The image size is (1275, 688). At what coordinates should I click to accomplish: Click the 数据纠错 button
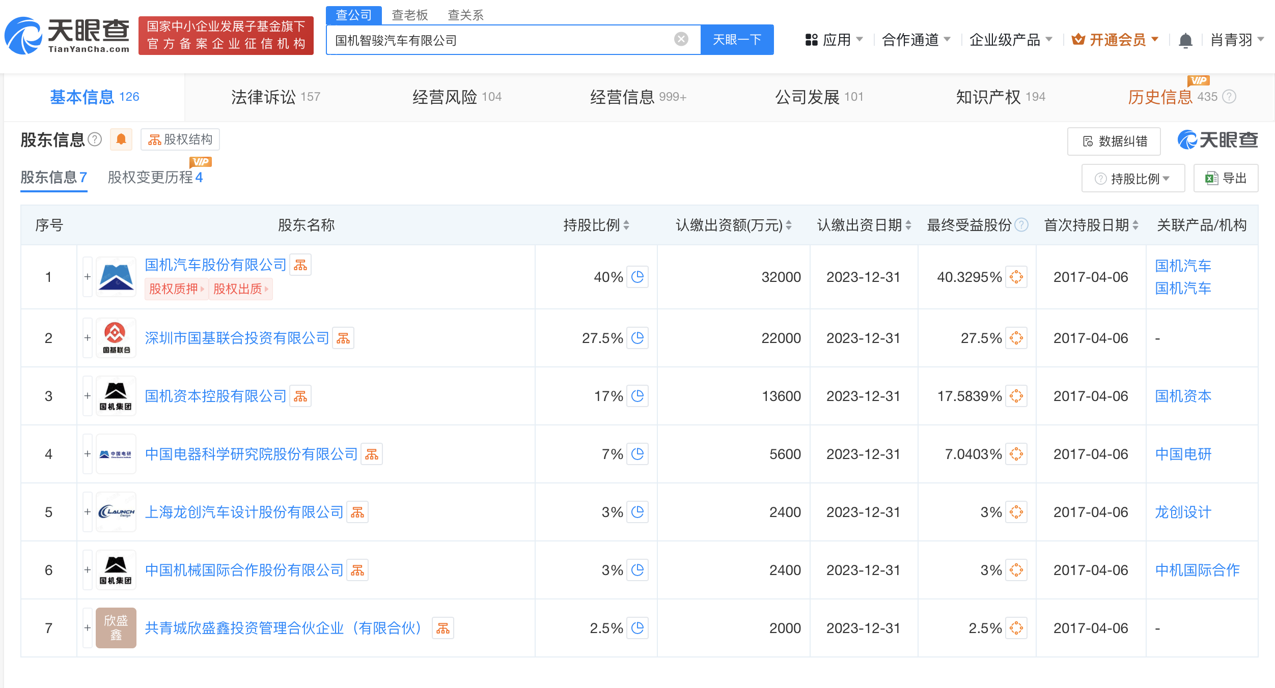coord(1114,141)
